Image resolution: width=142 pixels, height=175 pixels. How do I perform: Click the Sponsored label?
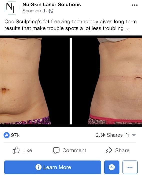(x=34, y=11)
